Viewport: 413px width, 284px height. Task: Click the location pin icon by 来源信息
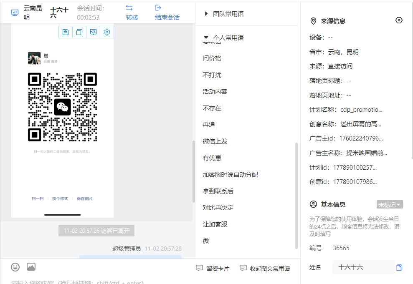click(x=313, y=21)
